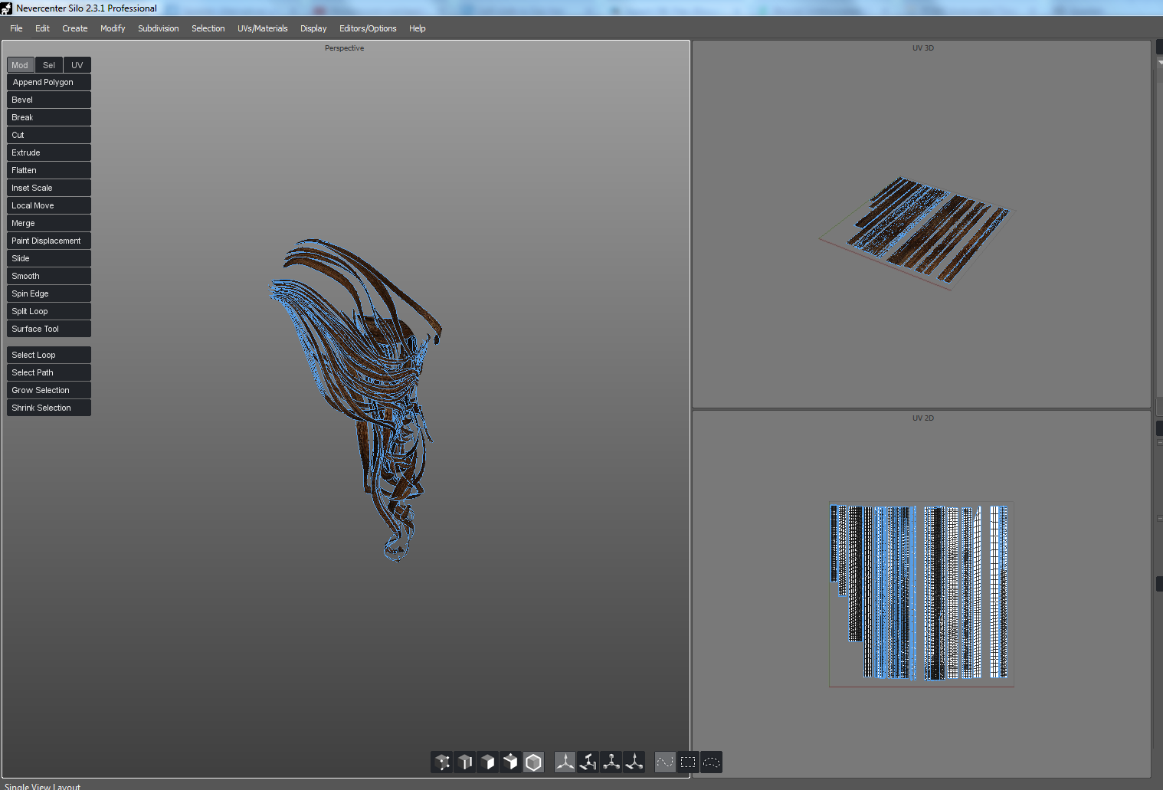Activate edge selection mode icon
This screenshot has width=1163, height=790.
point(465,762)
